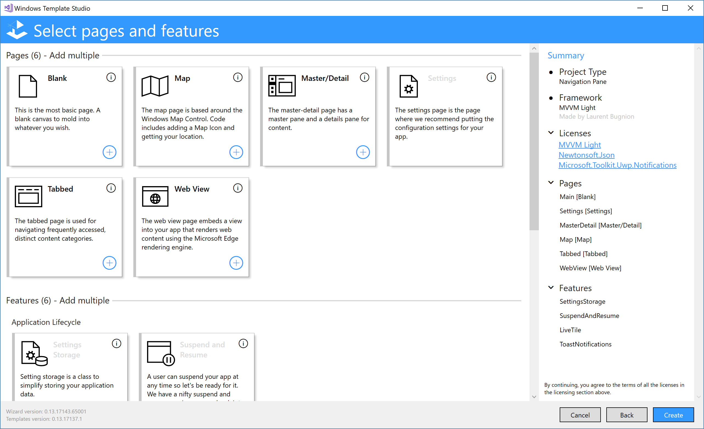Image resolution: width=704 pixels, height=429 pixels.
Task: Add a Blank page with plus button
Action: tap(109, 152)
